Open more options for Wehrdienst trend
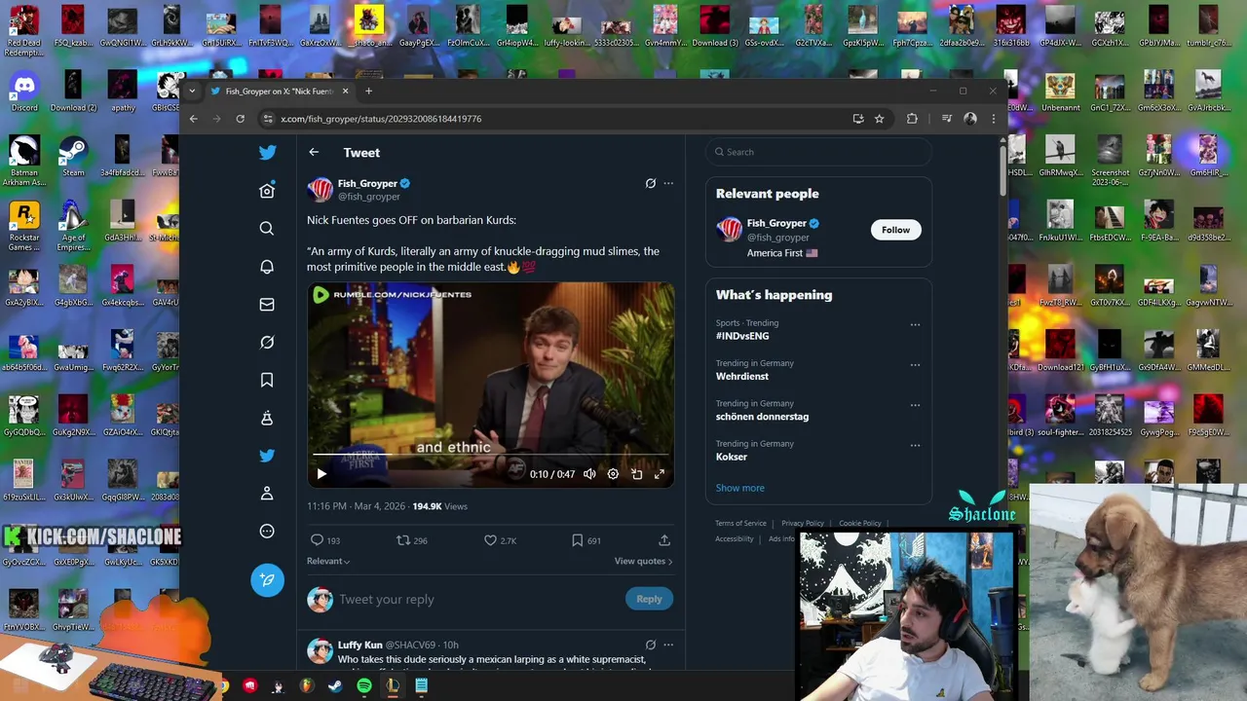 pos(915,365)
